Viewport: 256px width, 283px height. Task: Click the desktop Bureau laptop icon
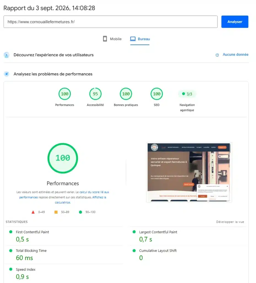[133, 39]
